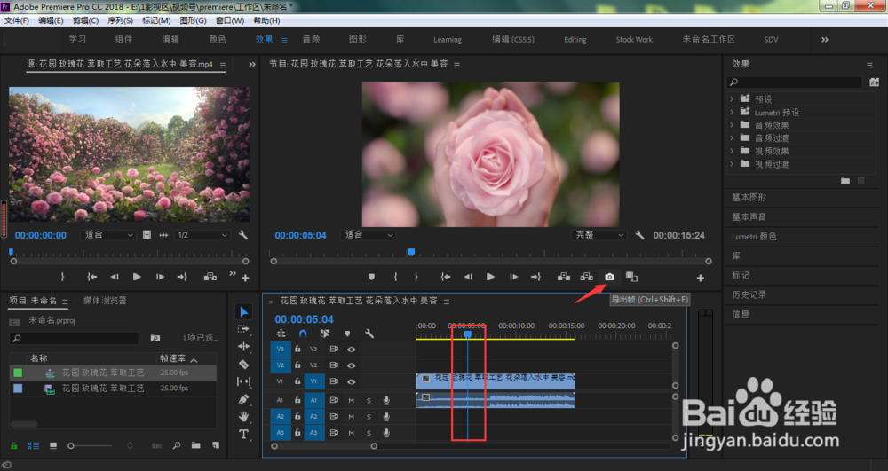
Task: Click New custom bin in Effects panel
Action: point(845,181)
